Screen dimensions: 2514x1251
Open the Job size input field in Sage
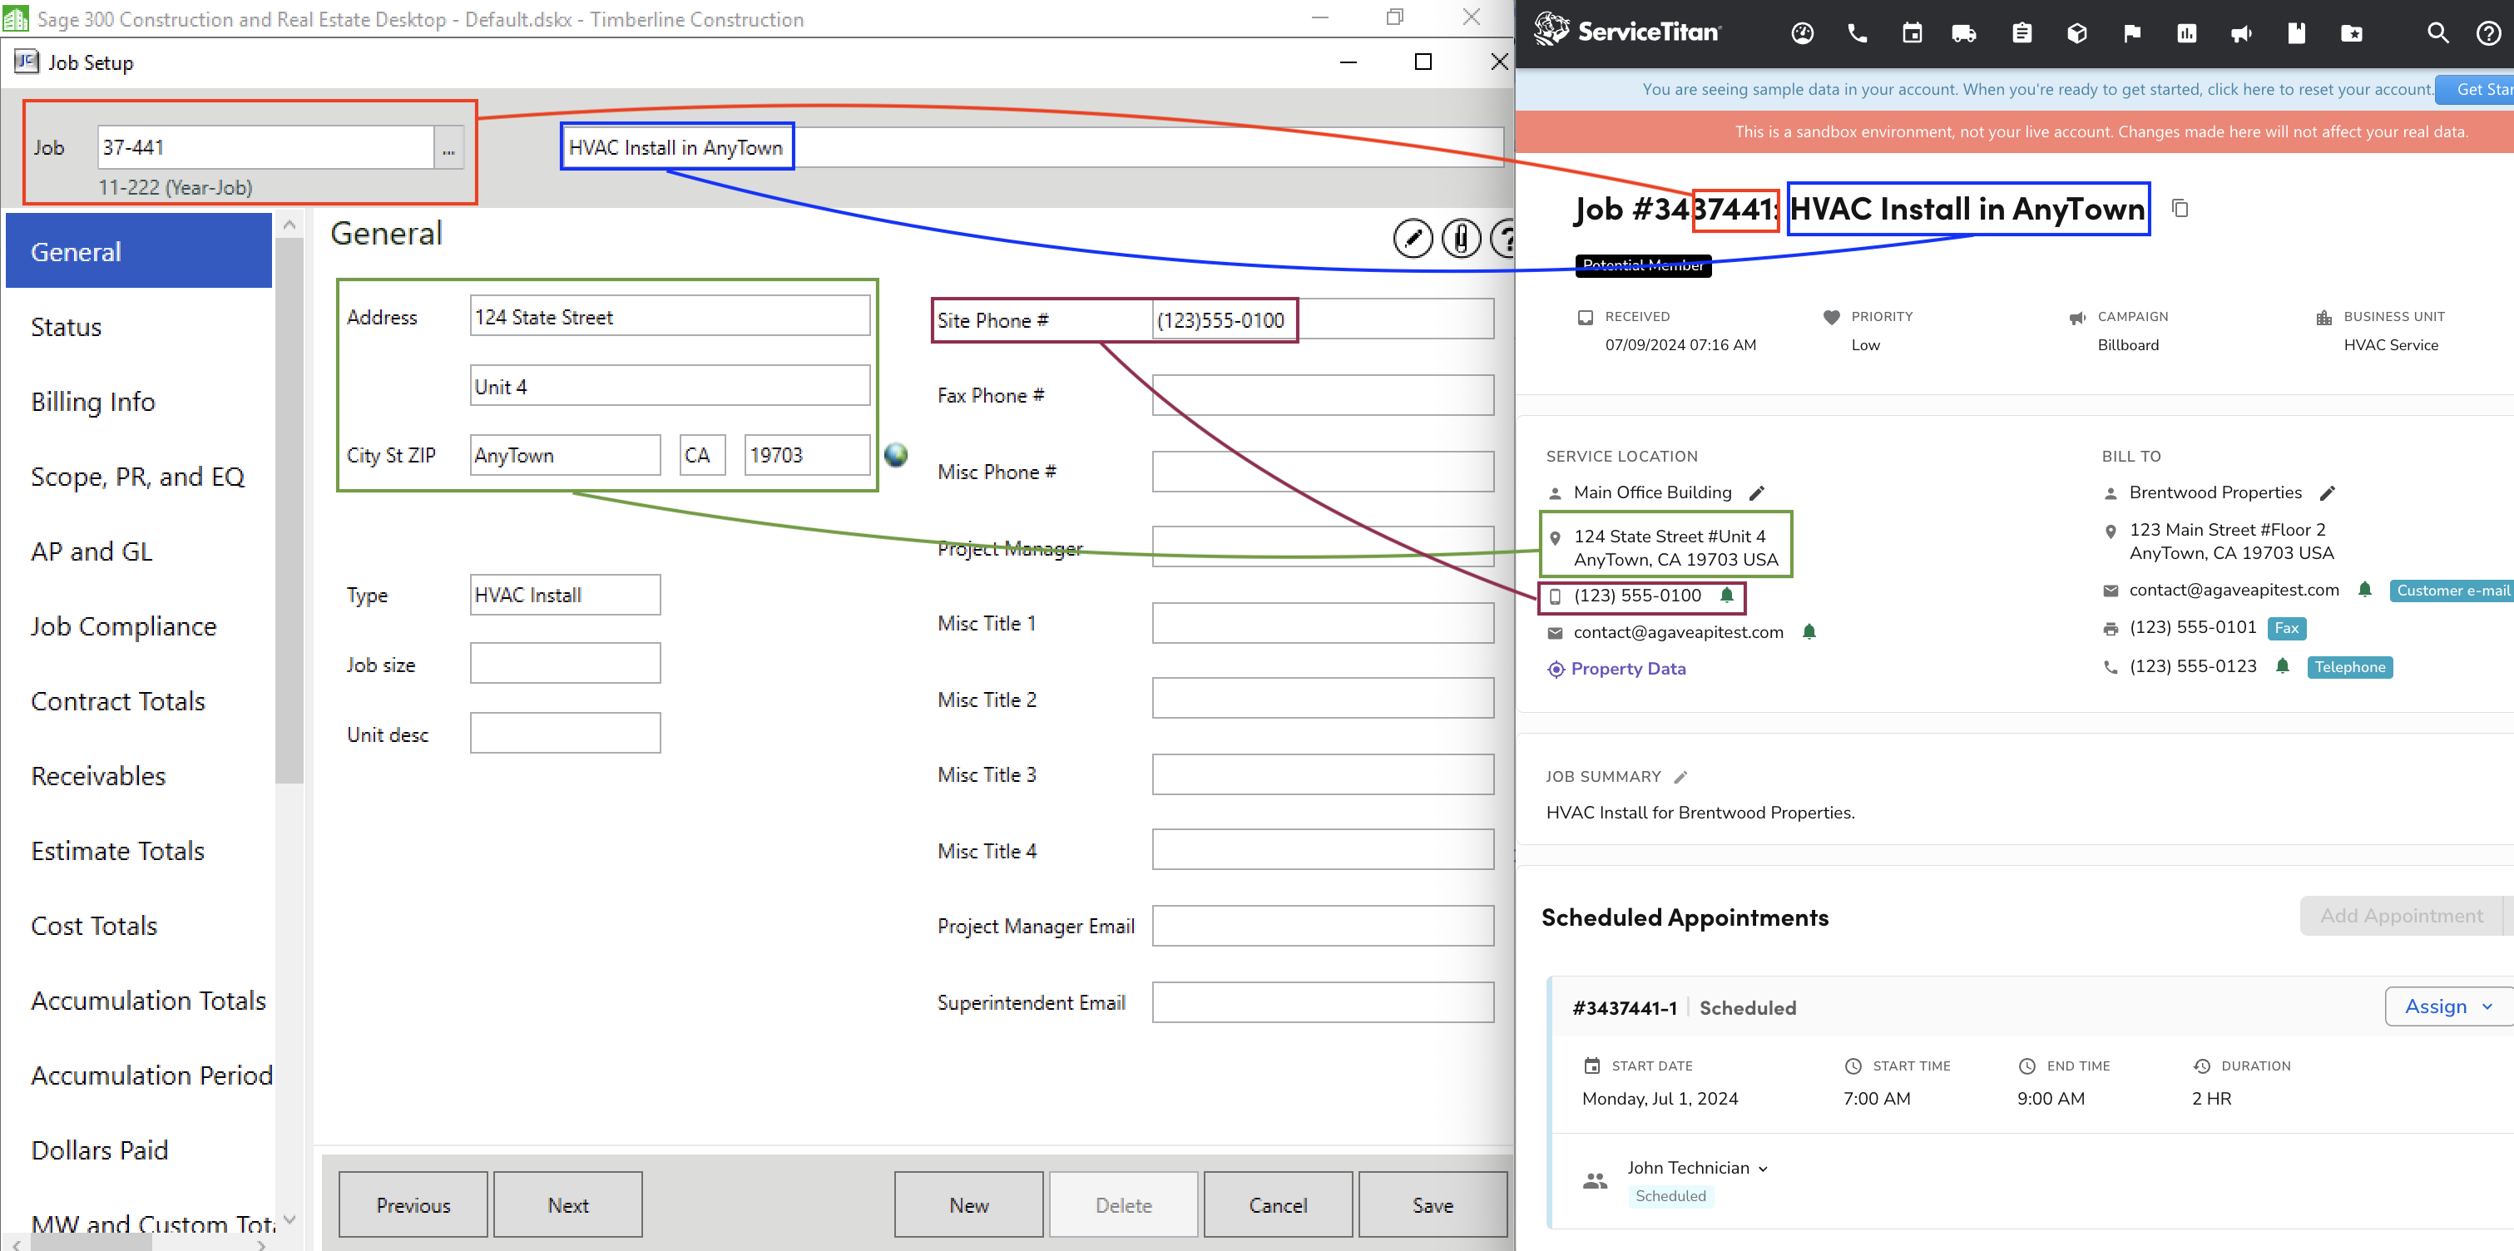click(566, 664)
